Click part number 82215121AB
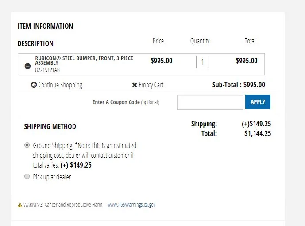 tap(47, 70)
